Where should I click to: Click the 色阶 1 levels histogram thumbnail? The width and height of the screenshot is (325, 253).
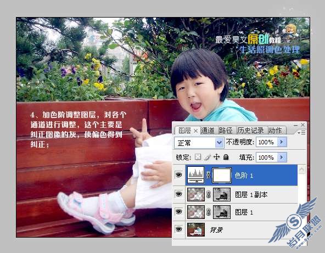[x=196, y=175]
